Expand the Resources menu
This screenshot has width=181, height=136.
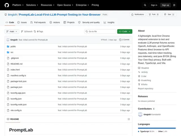coord(48,5)
